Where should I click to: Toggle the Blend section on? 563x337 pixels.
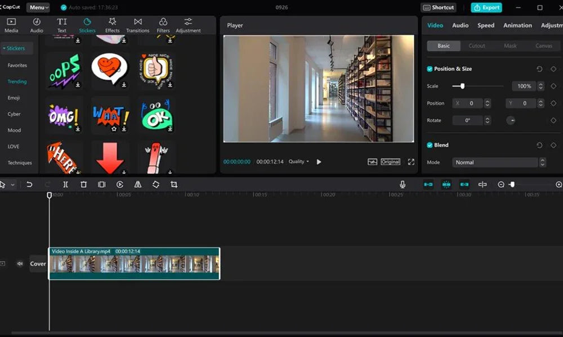pos(428,145)
